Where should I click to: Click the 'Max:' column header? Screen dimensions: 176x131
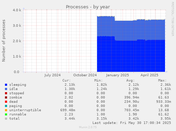pos(163,81)
